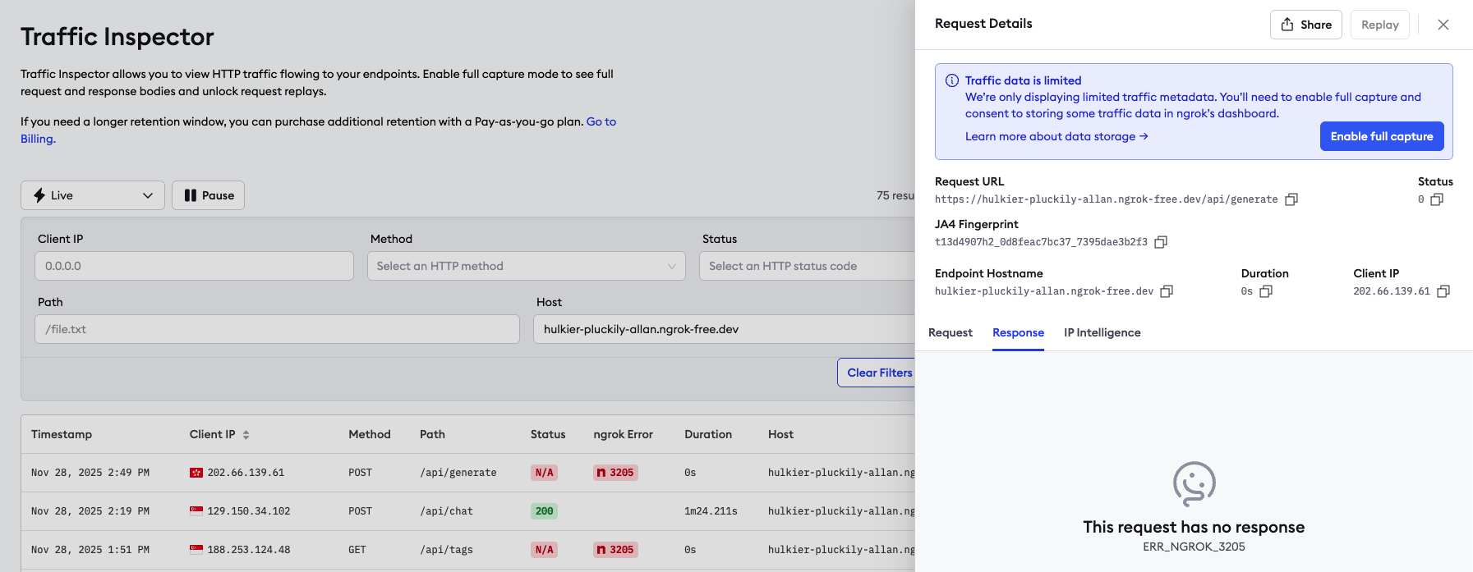The width and height of the screenshot is (1473, 572).
Task: Switch to the Request tab
Action: (950, 332)
